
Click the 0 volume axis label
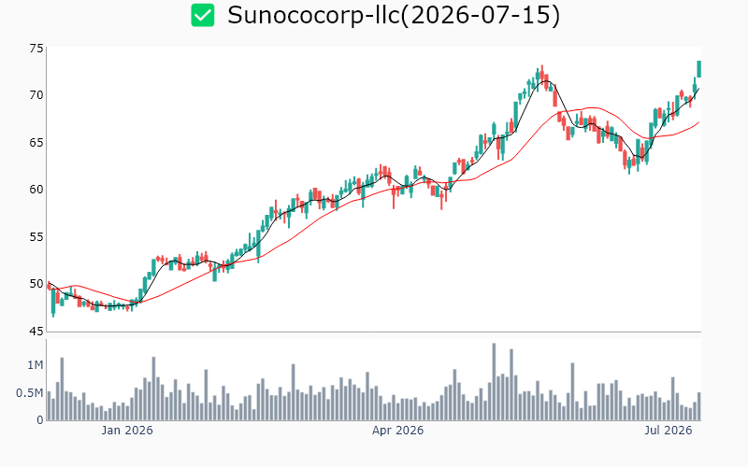tap(40, 420)
